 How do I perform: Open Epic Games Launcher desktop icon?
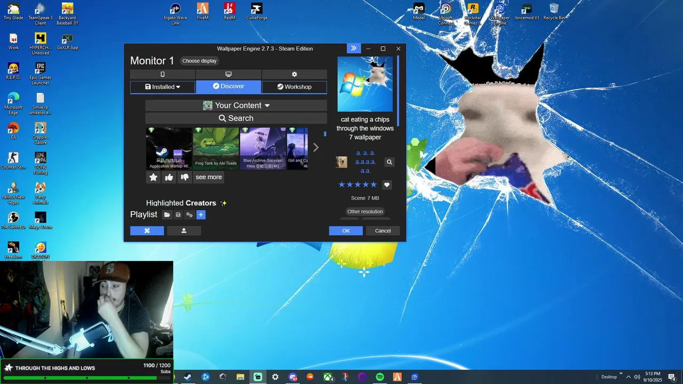(x=41, y=74)
